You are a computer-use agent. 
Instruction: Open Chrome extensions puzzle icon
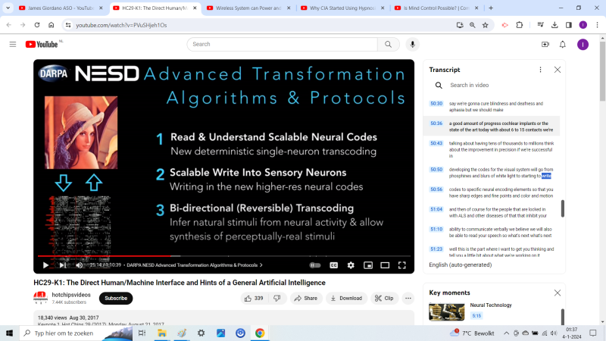(520, 25)
